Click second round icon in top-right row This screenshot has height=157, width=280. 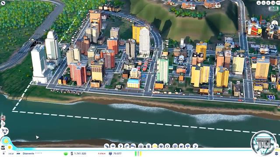[263, 3]
